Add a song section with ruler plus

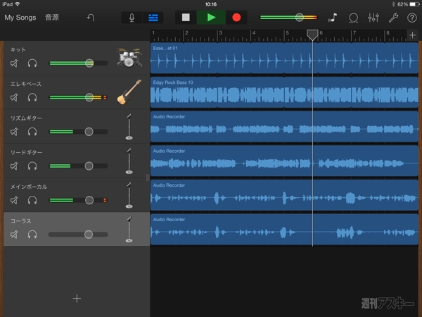point(412,35)
